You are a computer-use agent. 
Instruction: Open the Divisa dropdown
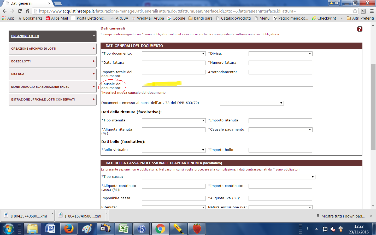[280, 54]
